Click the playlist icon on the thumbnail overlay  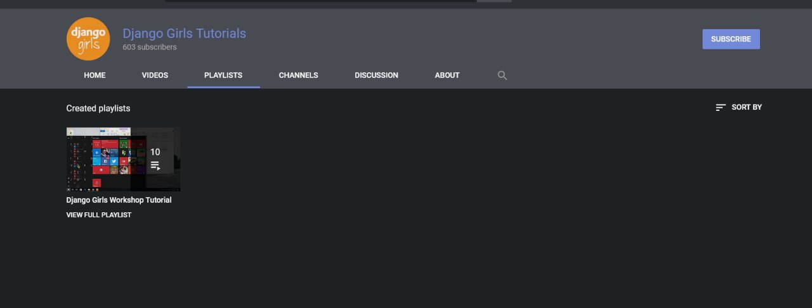(155, 166)
